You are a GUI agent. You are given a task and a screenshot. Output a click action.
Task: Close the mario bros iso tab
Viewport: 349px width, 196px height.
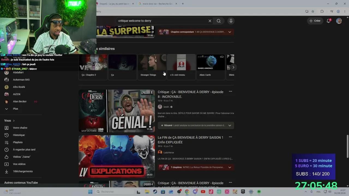pos(176,4)
